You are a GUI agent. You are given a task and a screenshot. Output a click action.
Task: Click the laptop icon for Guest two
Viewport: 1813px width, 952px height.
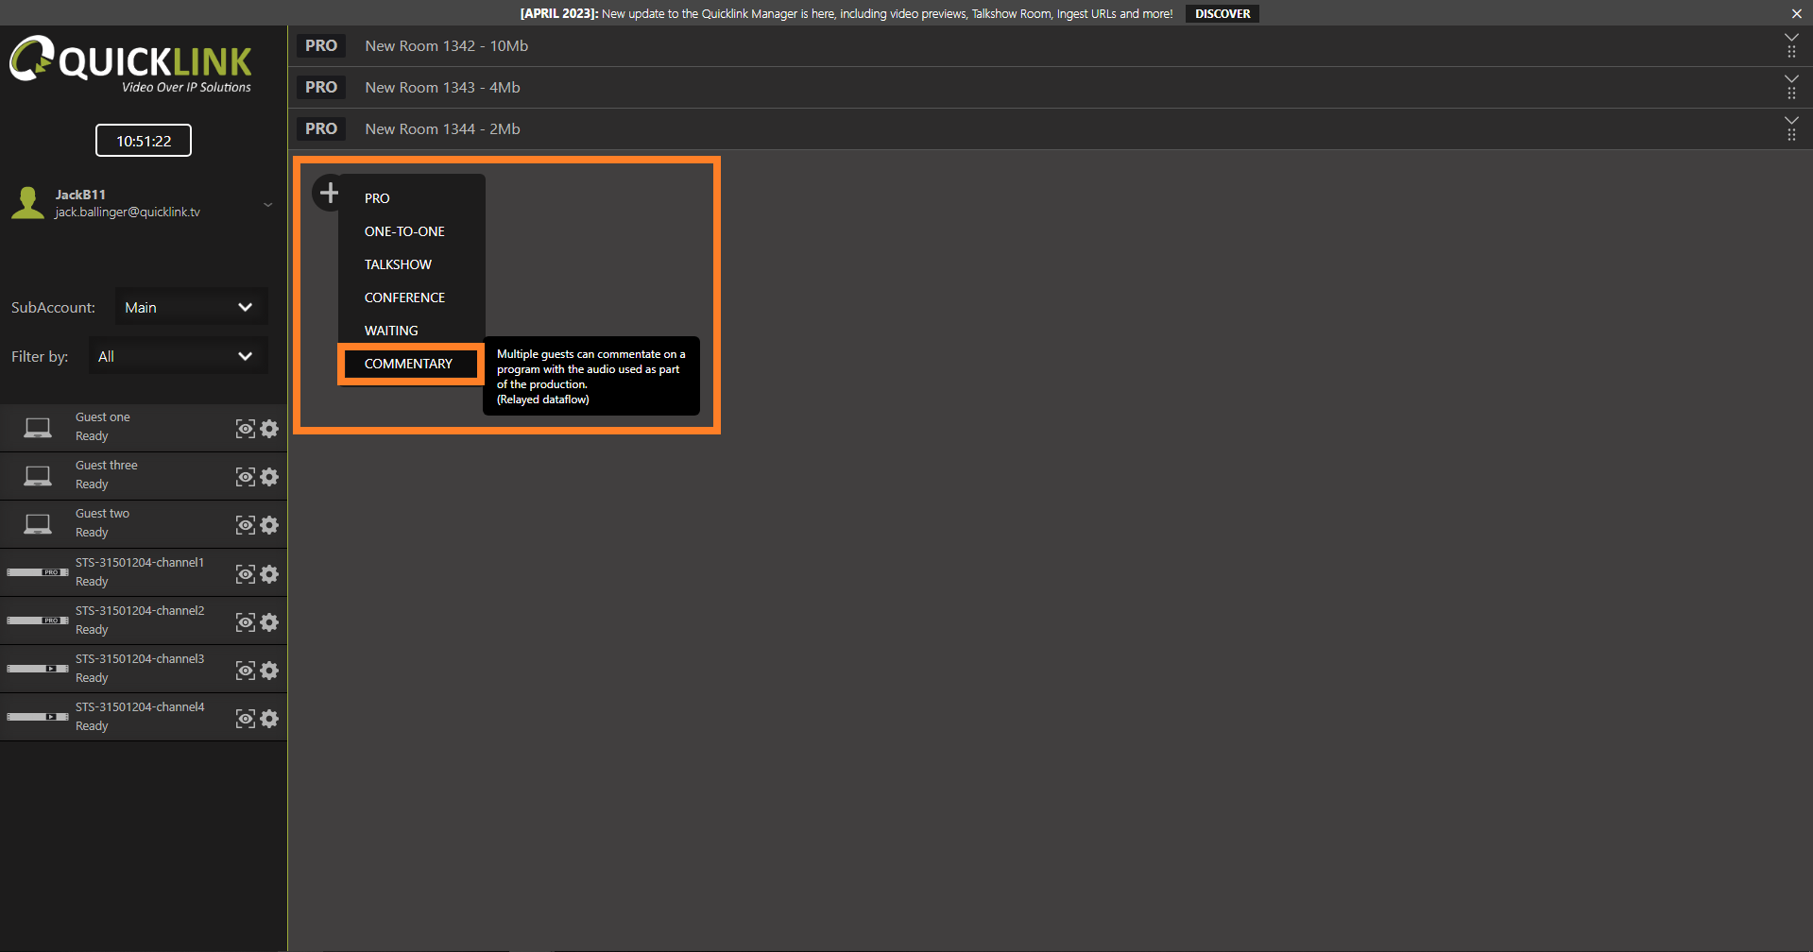click(x=38, y=524)
